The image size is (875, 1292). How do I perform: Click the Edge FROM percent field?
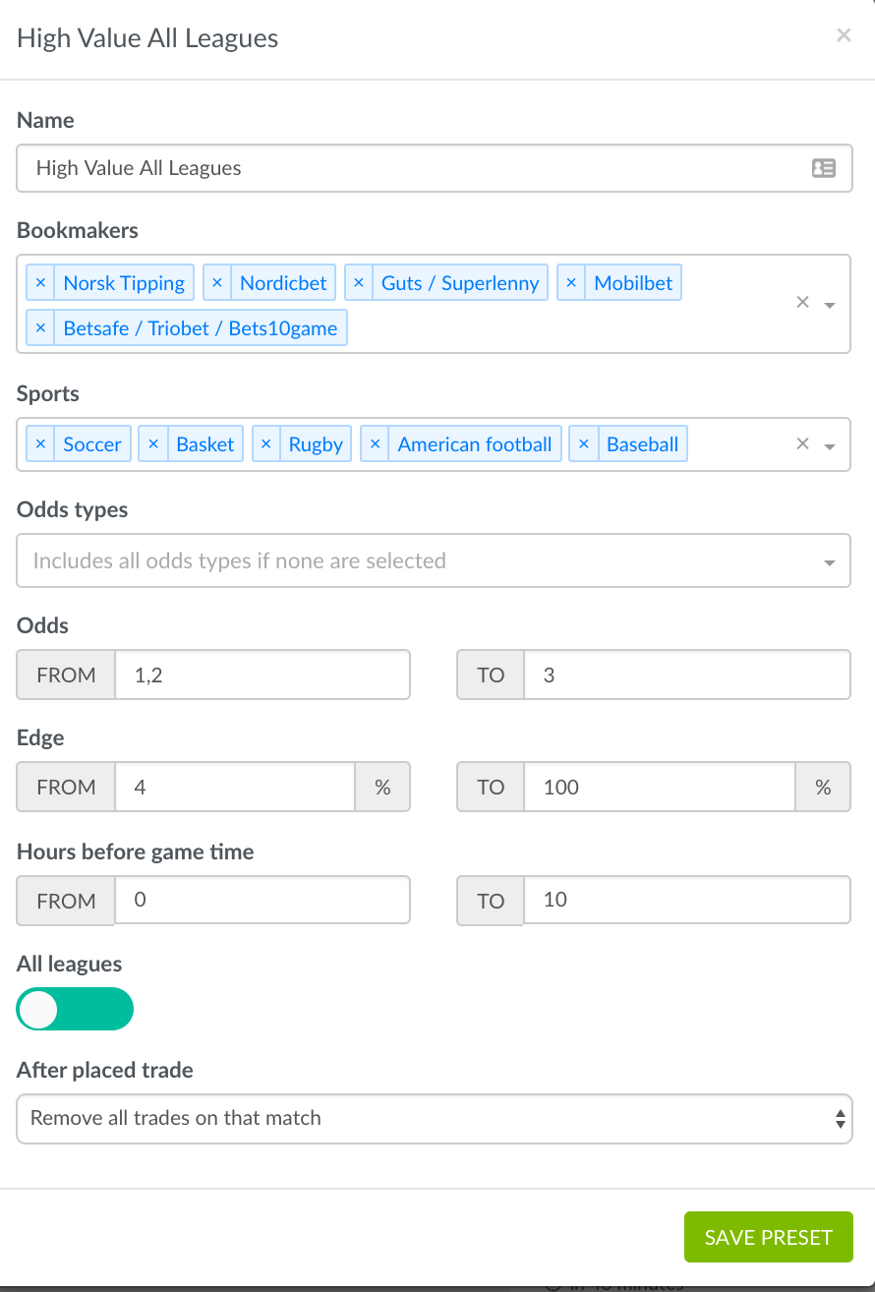pyautogui.click(x=234, y=788)
